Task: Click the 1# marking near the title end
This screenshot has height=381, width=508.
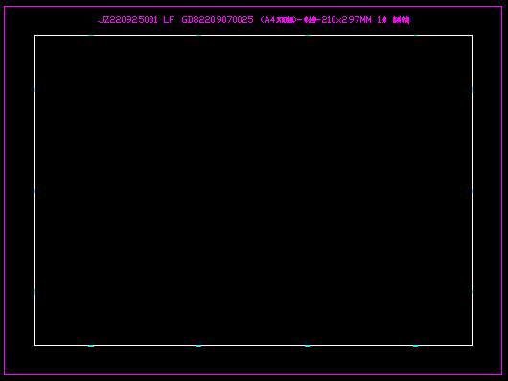Action: 381,20
